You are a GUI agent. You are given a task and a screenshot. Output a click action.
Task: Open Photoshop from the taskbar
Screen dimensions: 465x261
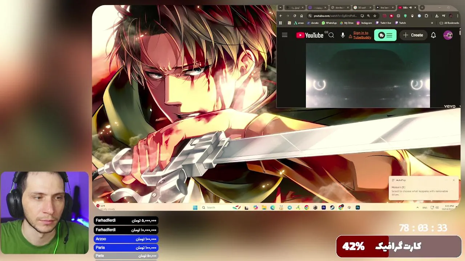pyautogui.click(x=358, y=207)
